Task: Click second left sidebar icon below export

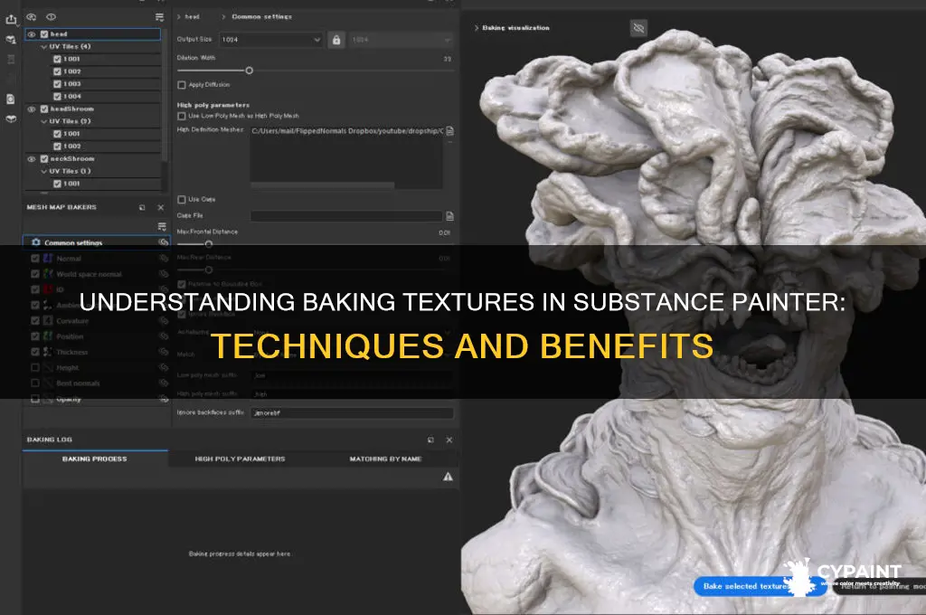Action: tap(11, 40)
